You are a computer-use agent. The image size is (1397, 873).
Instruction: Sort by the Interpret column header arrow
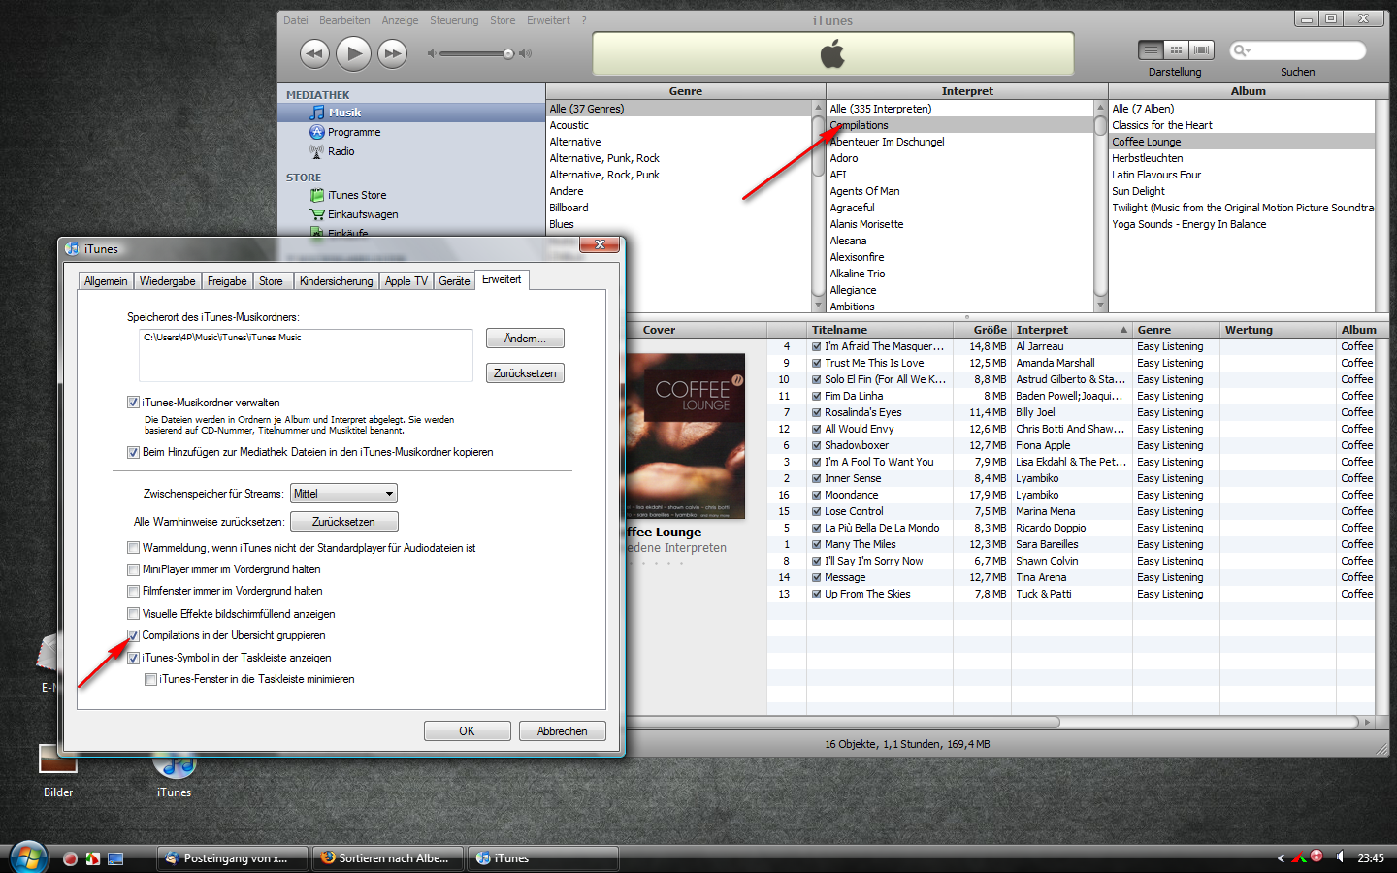pyautogui.click(x=1123, y=330)
